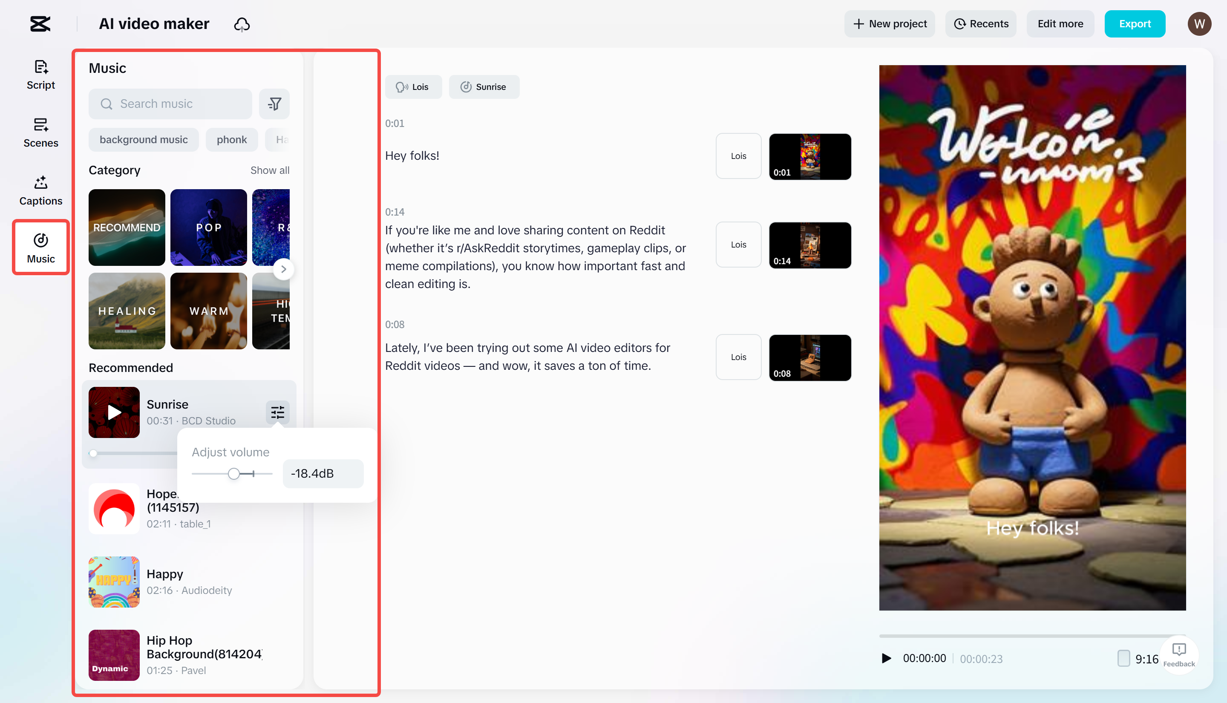Export the video

[x=1135, y=24]
